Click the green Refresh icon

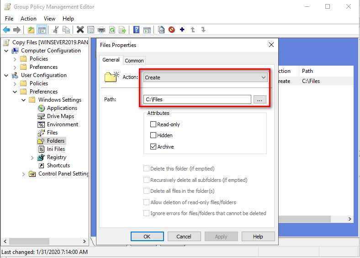click(112, 30)
